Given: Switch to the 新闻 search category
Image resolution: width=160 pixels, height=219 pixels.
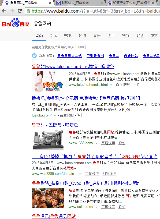Looking at the screenshot, I should point(54,36).
